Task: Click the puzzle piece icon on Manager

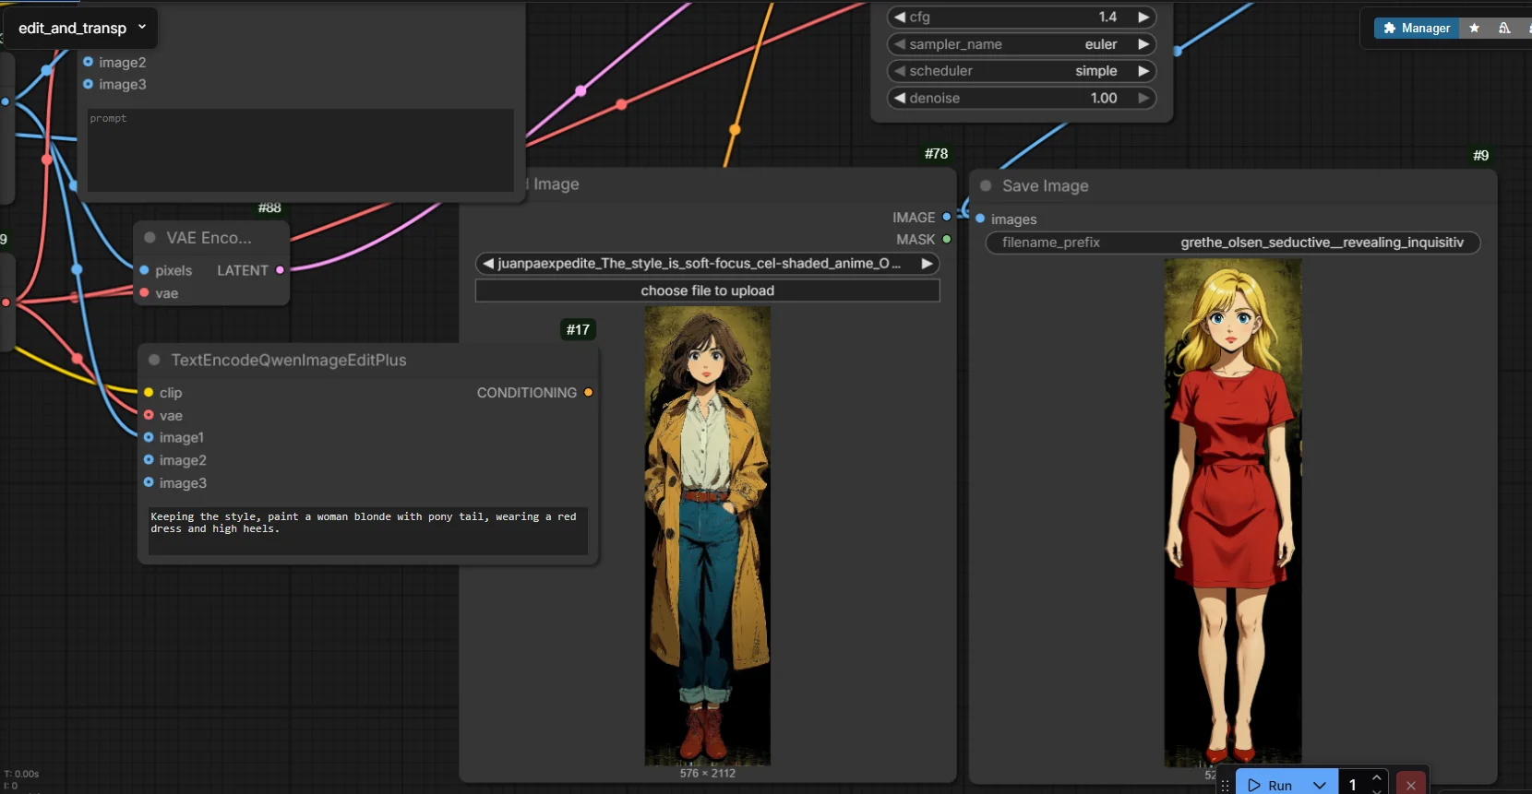Action: tap(1389, 29)
